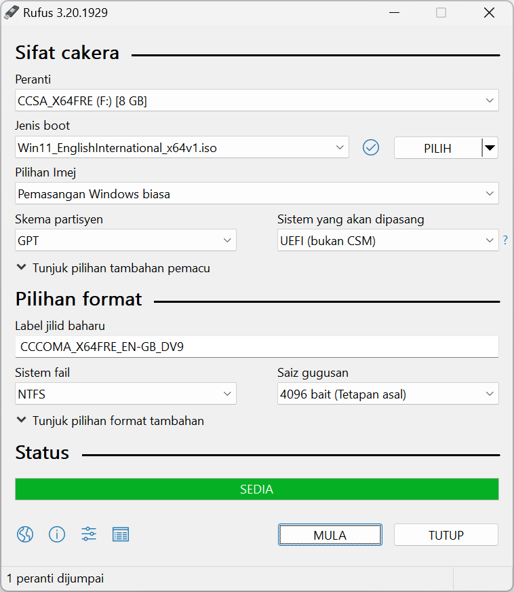
Task: Open language selection globe icon
Action: (x=25, y=534)
